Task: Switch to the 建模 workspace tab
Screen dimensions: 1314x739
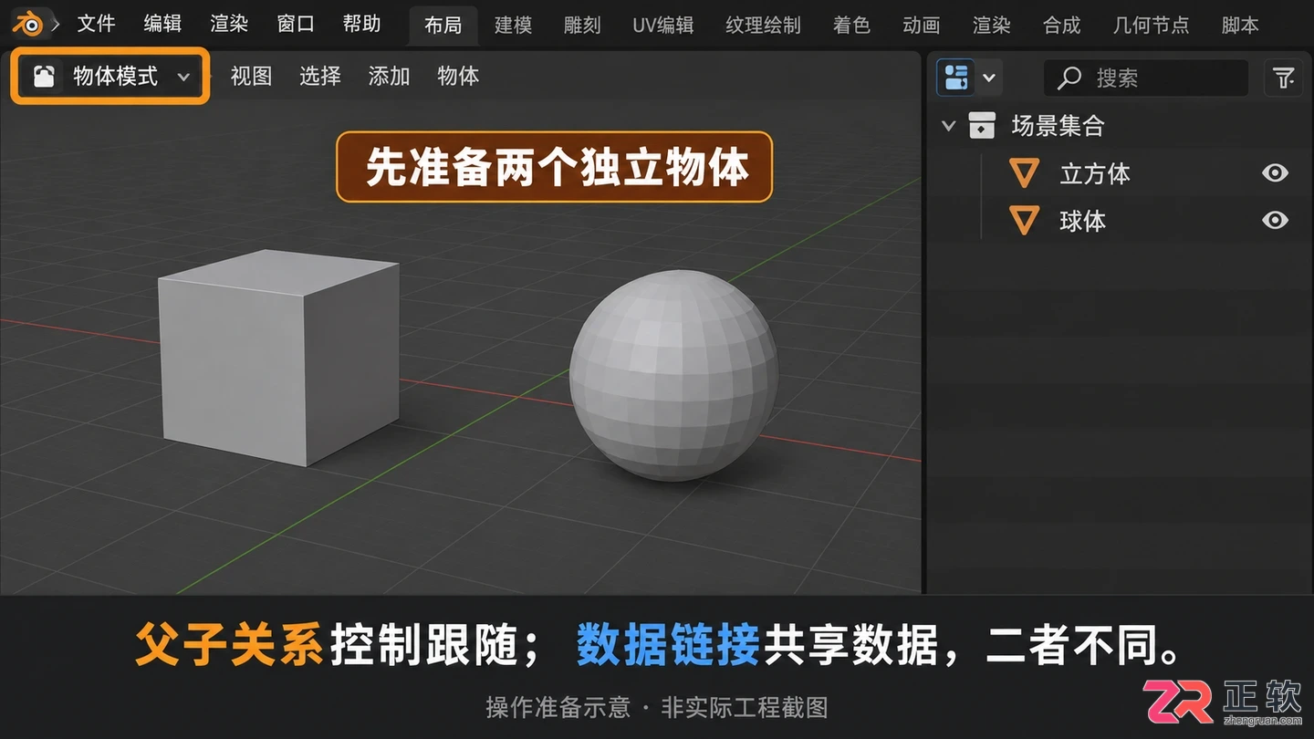Action: [x=513, y=25]
